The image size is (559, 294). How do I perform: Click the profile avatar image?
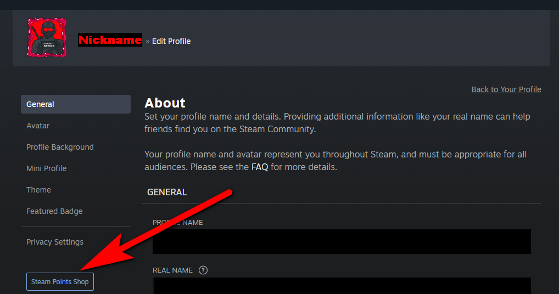coord(47,38)
